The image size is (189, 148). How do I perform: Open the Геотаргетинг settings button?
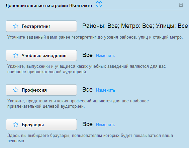41,26
